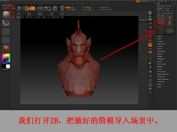Open the empty texture slot above material
This screenshot has width=177, height=132.
(6, 40)
